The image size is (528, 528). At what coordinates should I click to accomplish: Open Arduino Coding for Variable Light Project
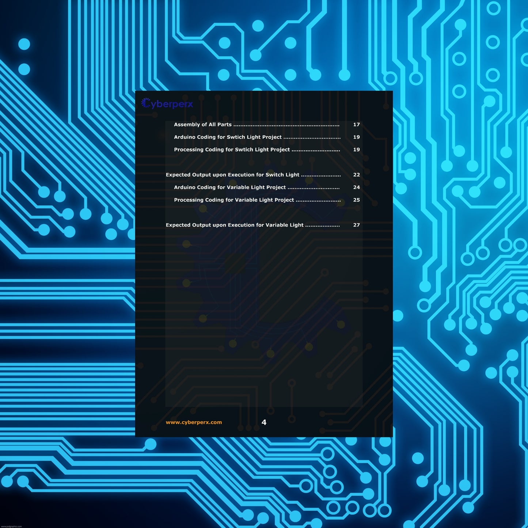(230, 187)
